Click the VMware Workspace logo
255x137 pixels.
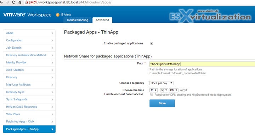pos(27,15)
